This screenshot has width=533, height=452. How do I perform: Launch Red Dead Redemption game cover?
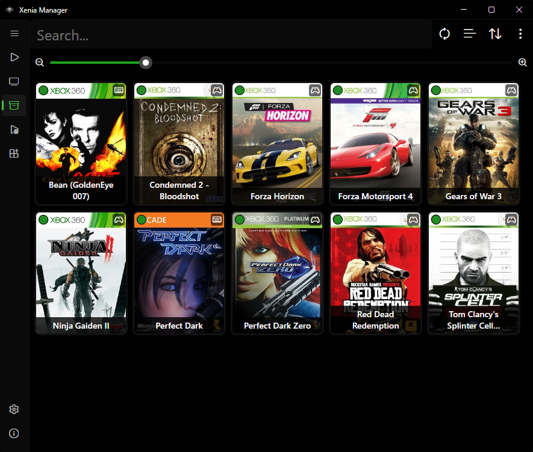(376, 273)
